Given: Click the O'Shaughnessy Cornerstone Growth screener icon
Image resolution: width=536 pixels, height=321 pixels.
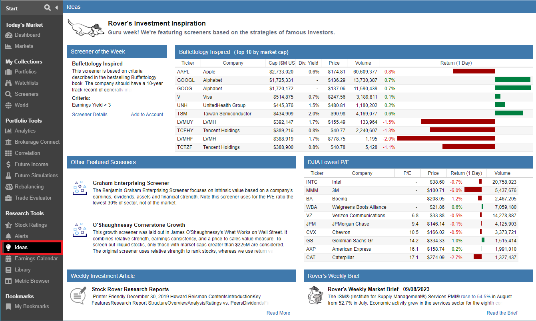Looking at the screenshot, I should [80, 230].
